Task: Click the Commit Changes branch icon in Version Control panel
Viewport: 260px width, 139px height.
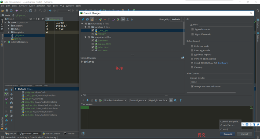Action: 6,94
